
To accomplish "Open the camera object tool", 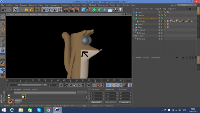I will [115, 10].
